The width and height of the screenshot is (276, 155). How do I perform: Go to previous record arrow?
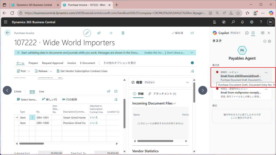click(7, 90)
